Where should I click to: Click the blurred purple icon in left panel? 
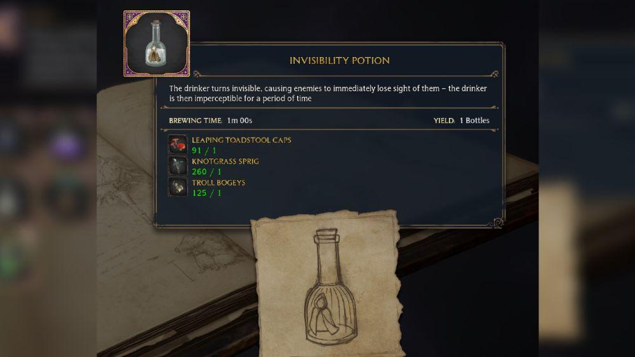[66, 145]
